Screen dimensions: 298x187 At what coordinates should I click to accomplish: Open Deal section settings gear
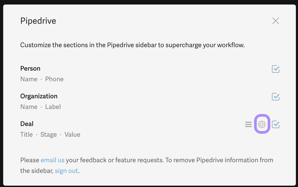coord(262,124)
